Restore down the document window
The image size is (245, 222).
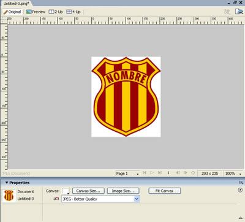(235, 2)
